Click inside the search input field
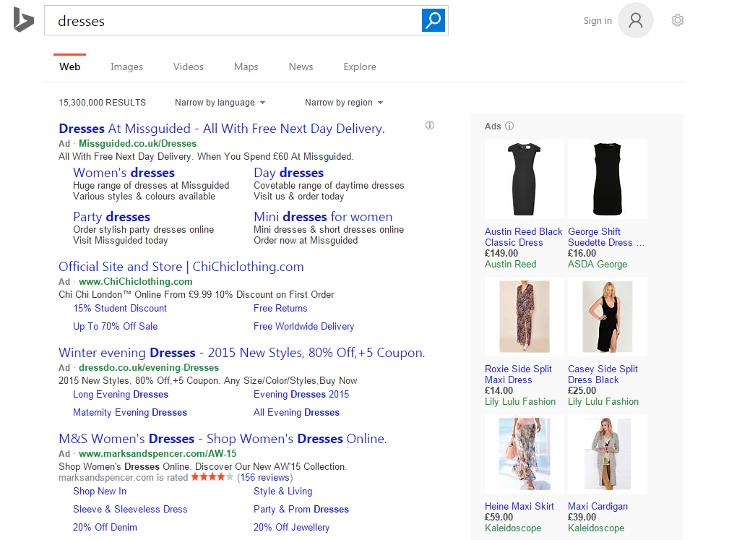This screenshot has height=540, width=742. [x=217, y=20]
